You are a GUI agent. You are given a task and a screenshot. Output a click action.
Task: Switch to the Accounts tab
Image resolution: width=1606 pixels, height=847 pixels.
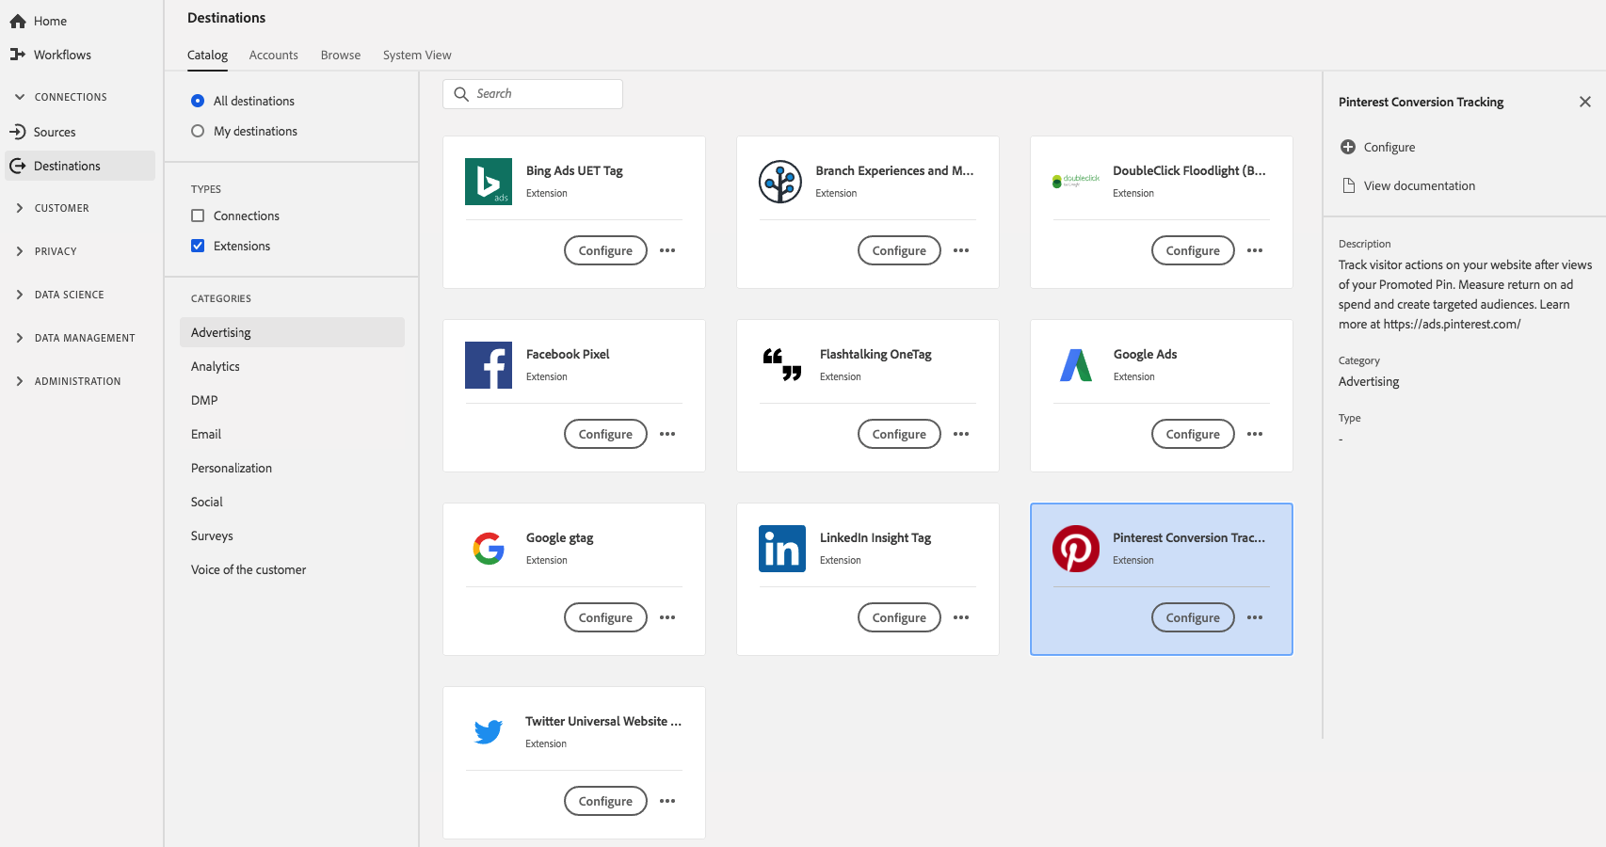coord(273,55)
